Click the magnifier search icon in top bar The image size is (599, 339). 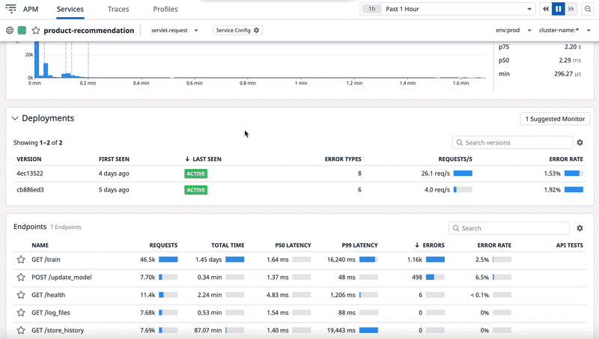tap(588, 9)
